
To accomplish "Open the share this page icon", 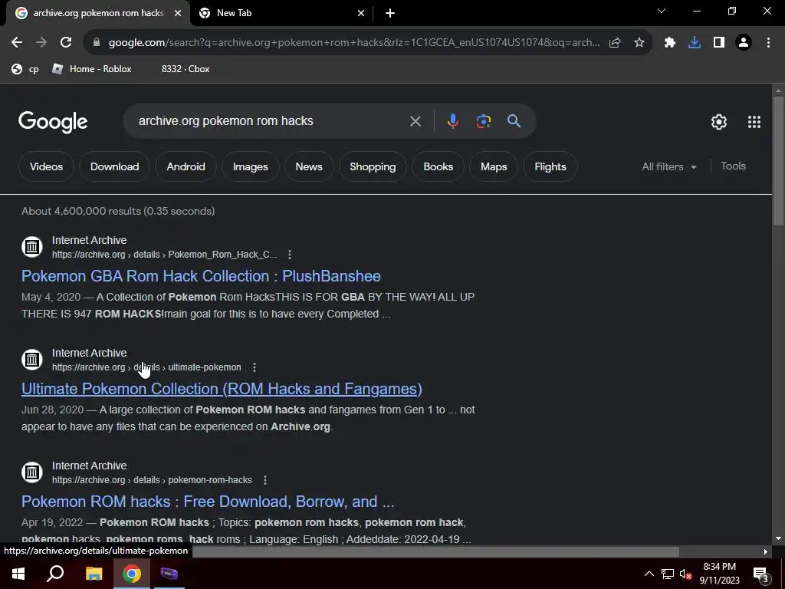I will coord(615,43).
